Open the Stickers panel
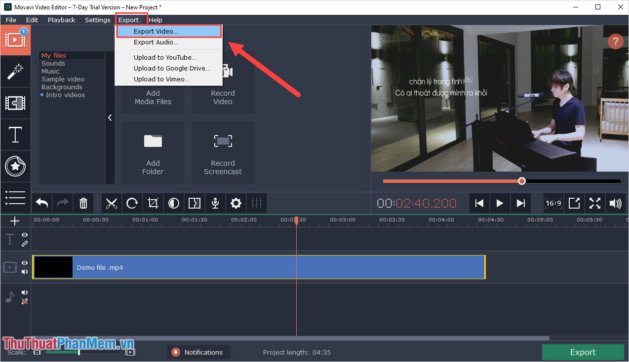Screen dimensions: 629x362 coord(15,166)
